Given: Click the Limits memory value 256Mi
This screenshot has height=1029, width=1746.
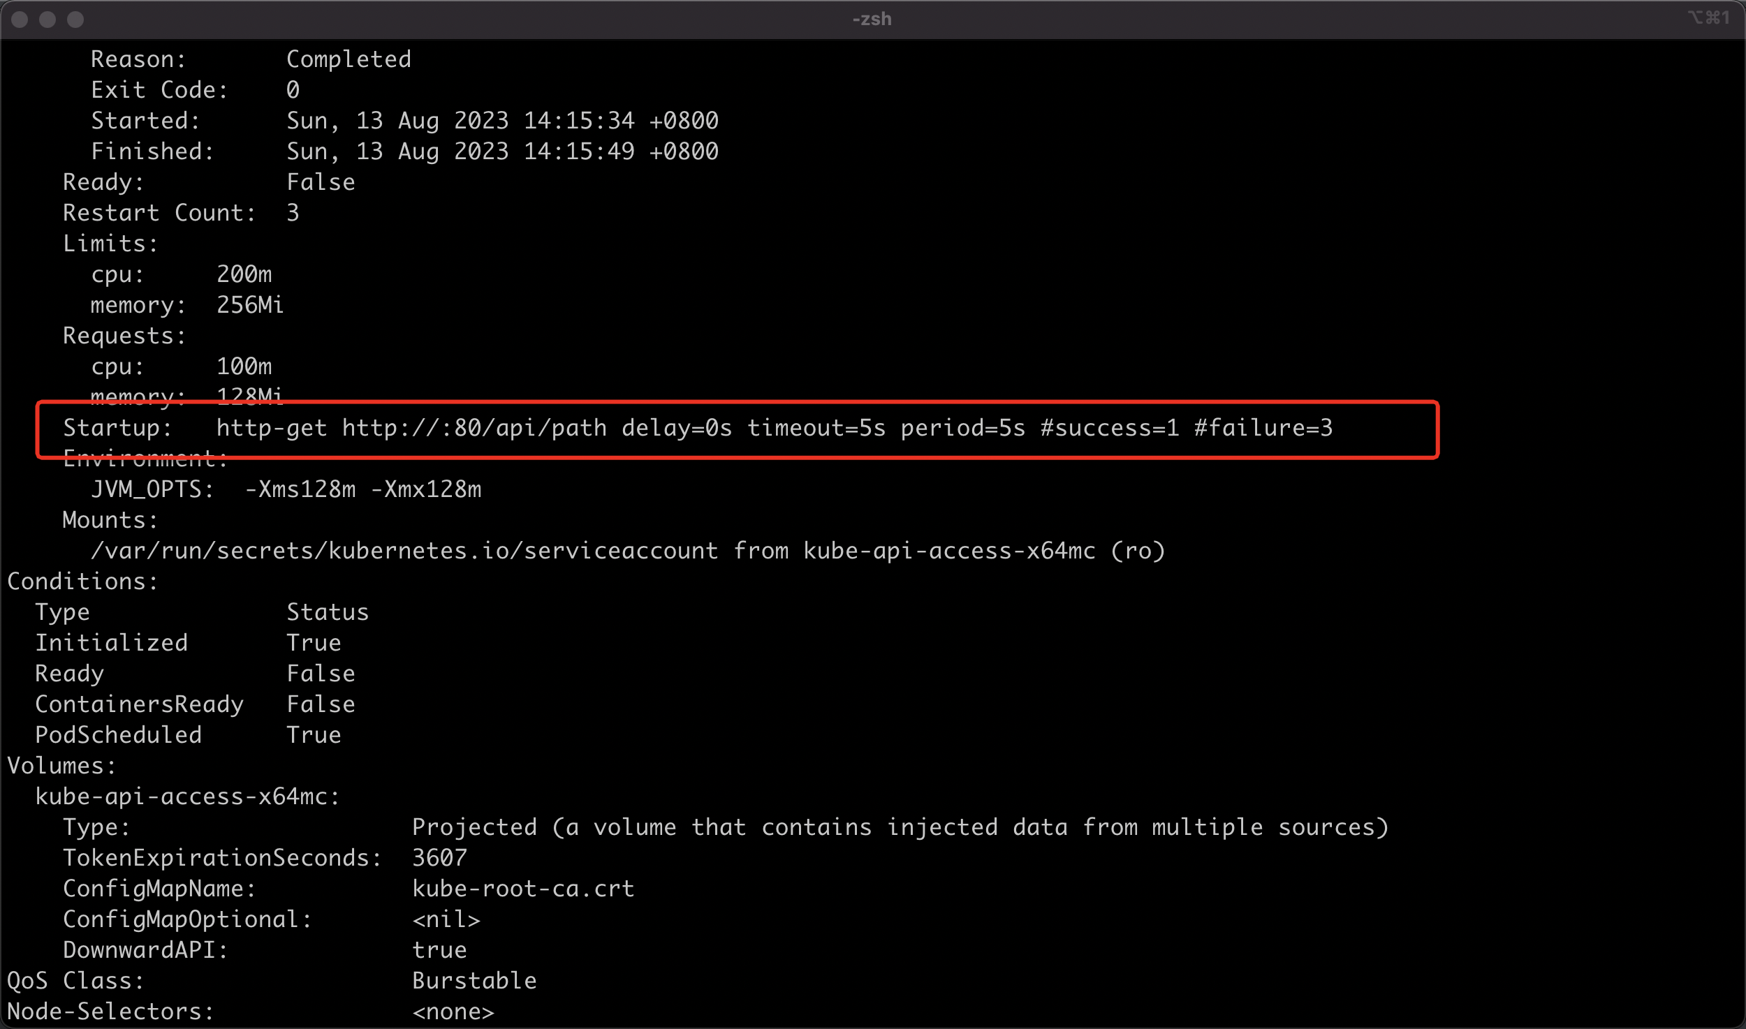Looking at the screenshot, I should (250, 305).
